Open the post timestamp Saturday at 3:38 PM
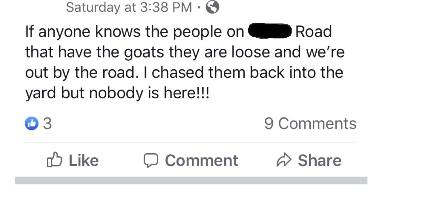 click(129, 7)
